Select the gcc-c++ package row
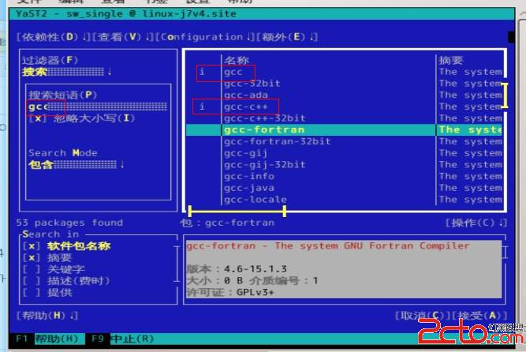The image size is (526, 352). (344, 107)
